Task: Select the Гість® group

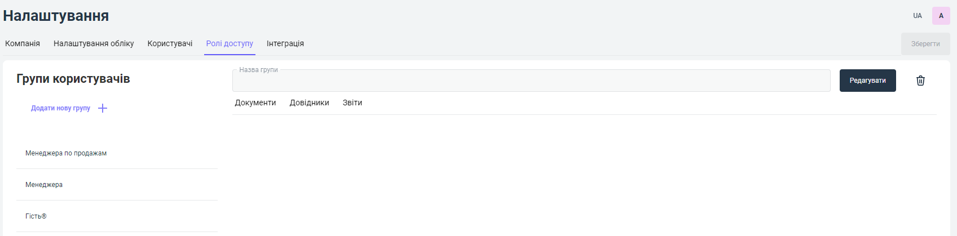Action: point(36,216)
